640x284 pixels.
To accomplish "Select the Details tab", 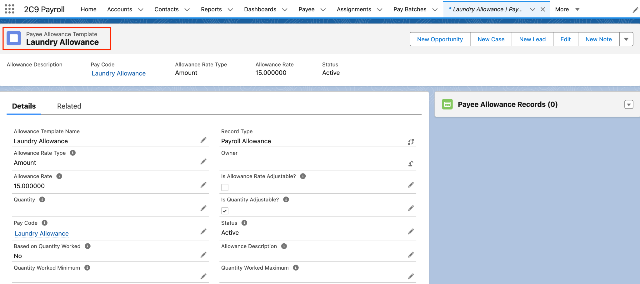I will 24,106.
